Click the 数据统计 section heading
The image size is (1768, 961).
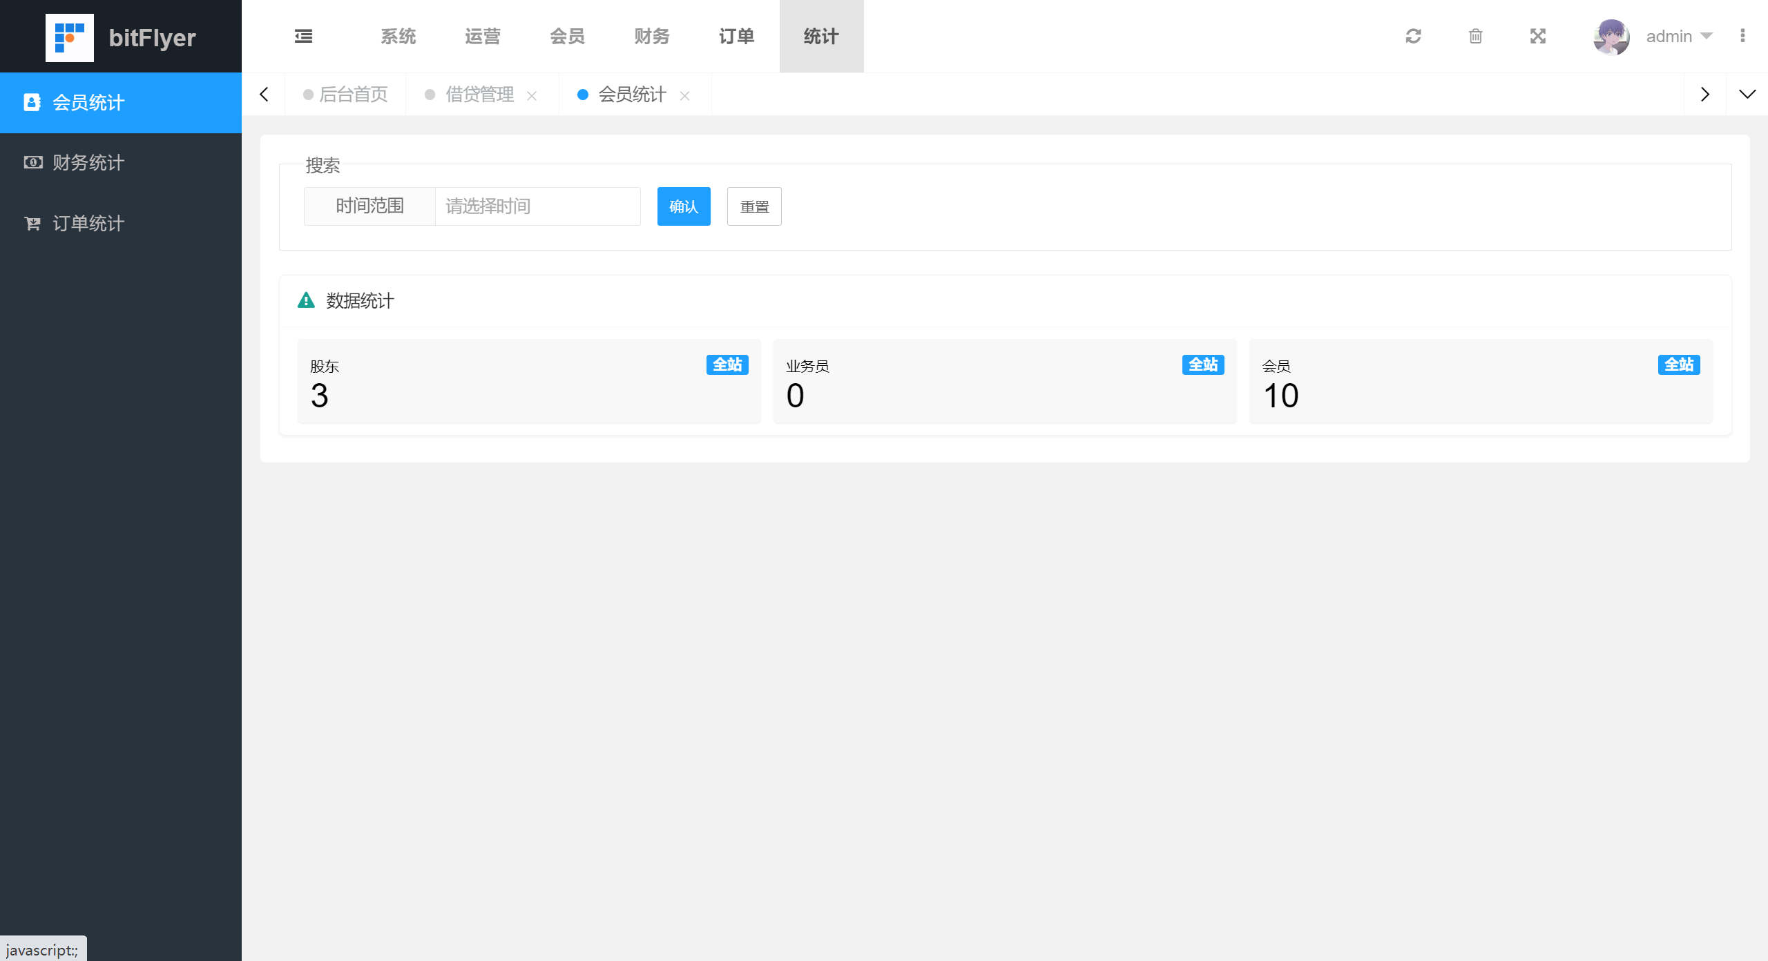coord(360,301)
